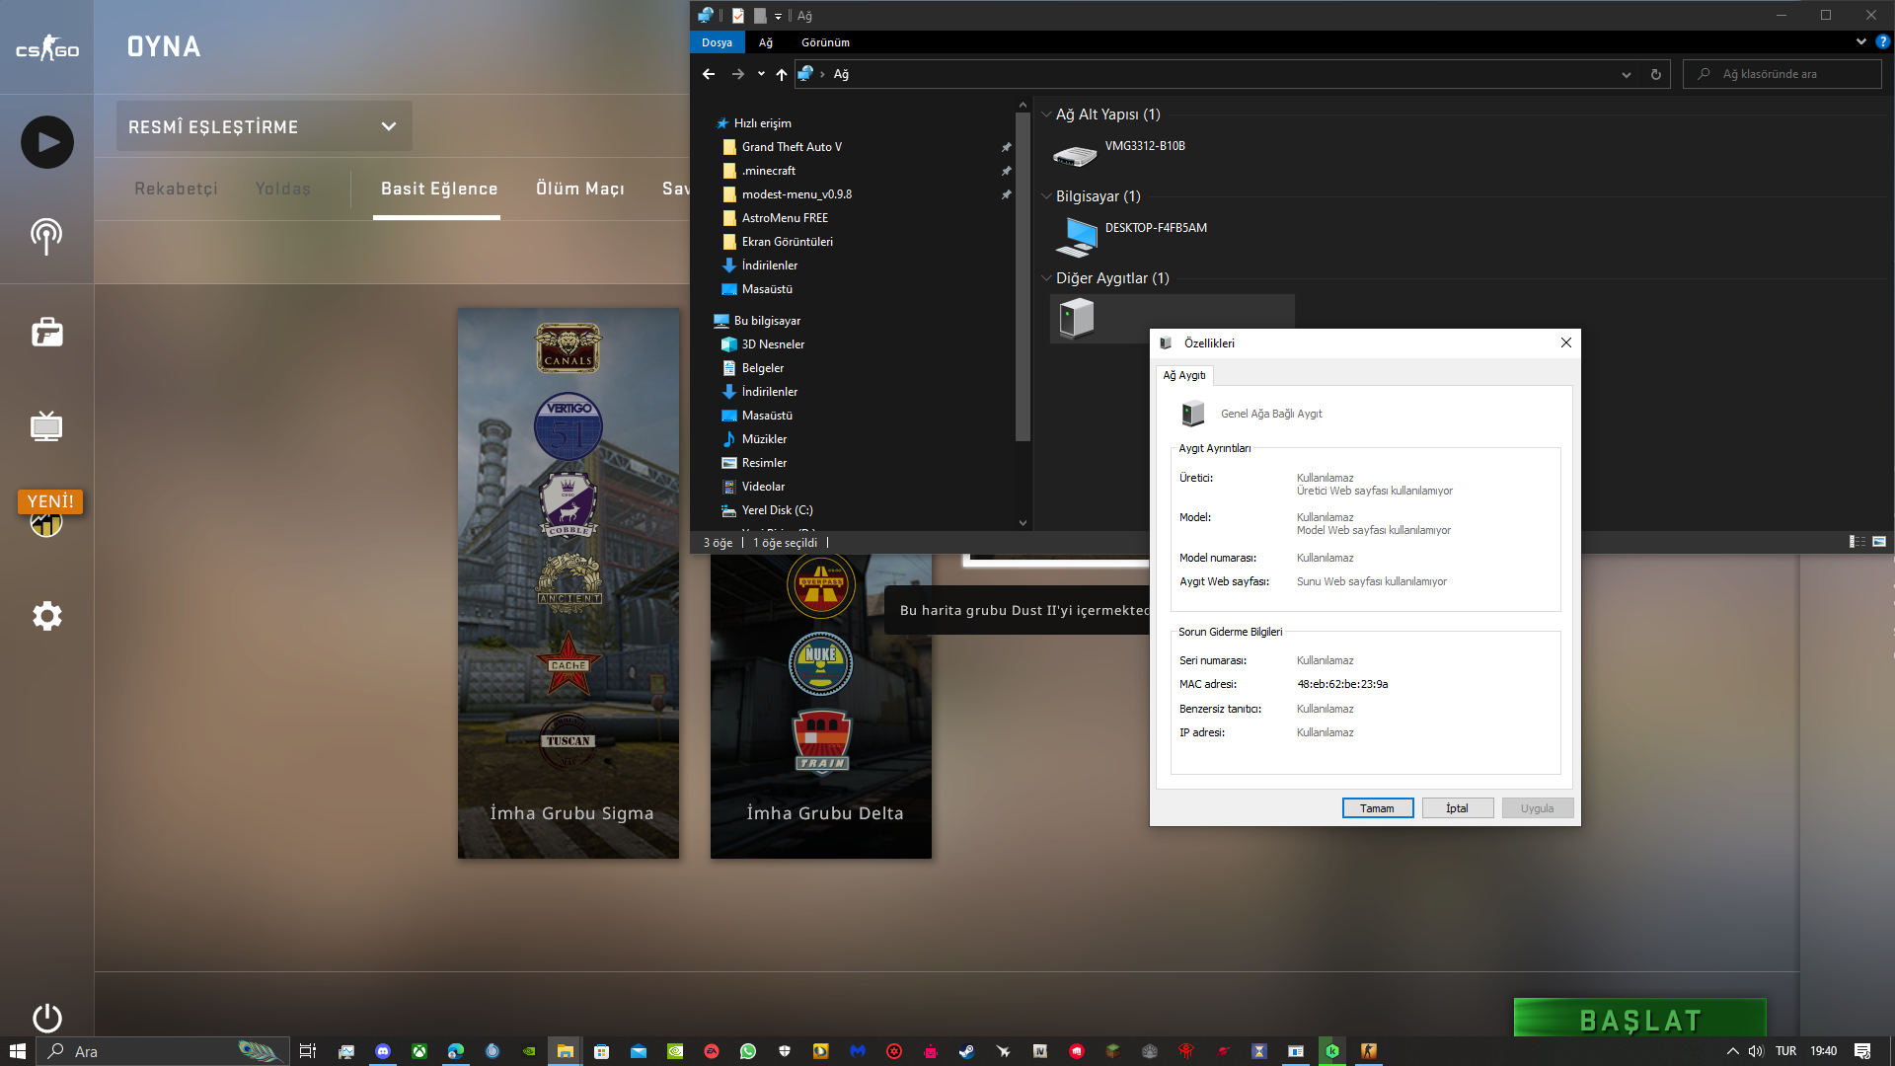The height and width of the screenshot is (1066, 1895).
Task: Open the RESMİ EŞLEŞTİRME dropdown
Action: coord(264,126)
